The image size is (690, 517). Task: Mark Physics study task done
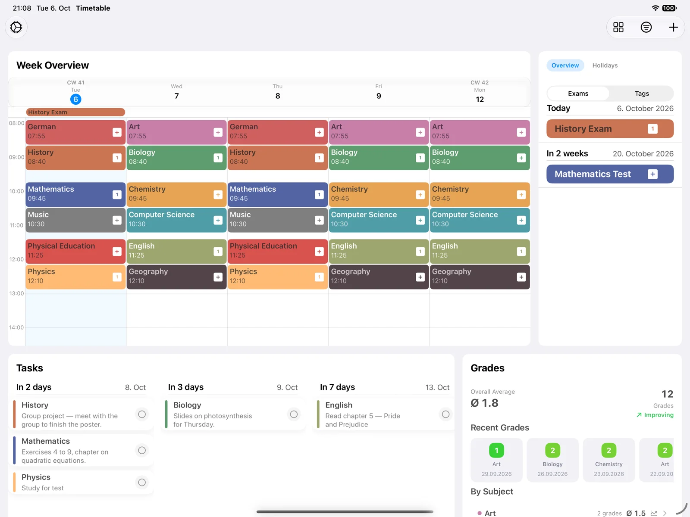click(142, 483)
